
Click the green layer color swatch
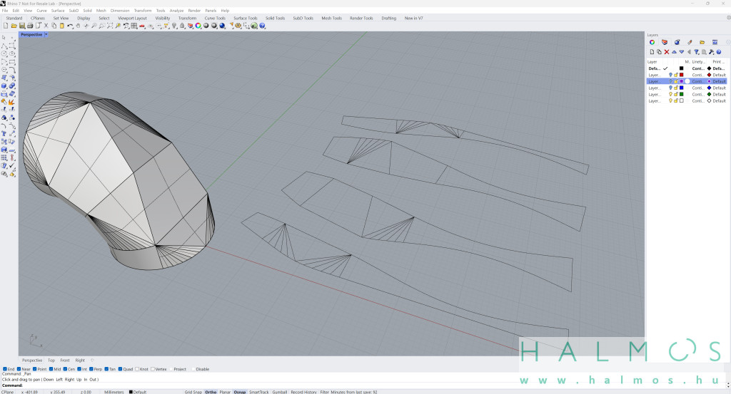pos(681,94)
